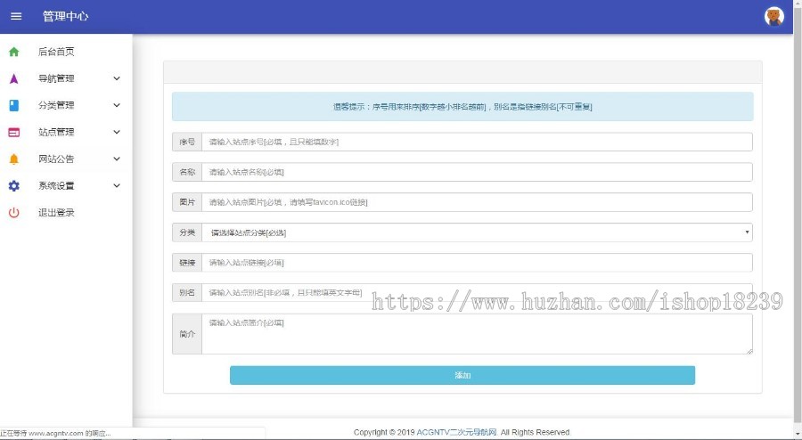The image size is (802, 440).
Task: Click the system settings gear icon
Action: pos(13,186)
